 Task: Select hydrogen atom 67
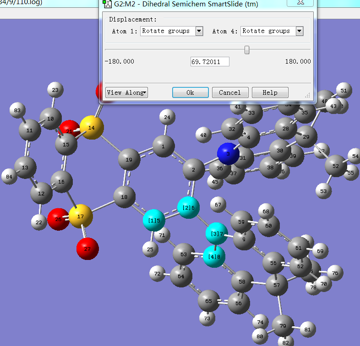218,205
